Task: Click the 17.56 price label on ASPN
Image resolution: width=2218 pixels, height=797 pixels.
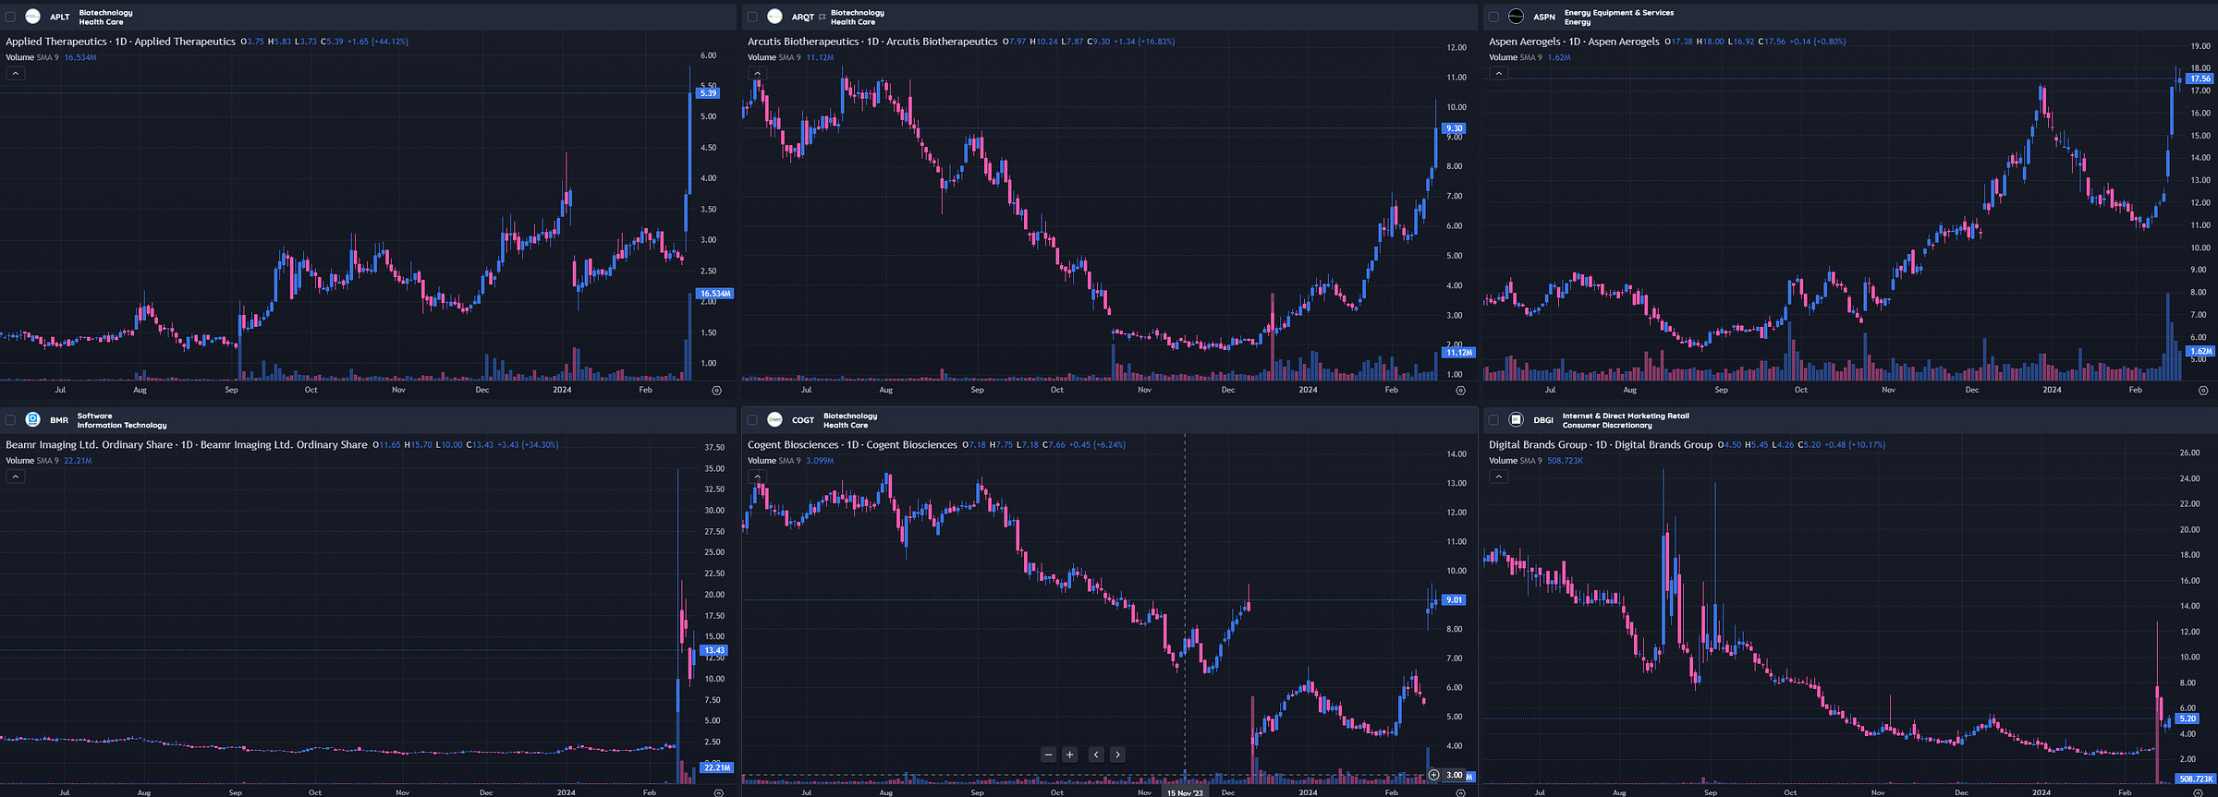Action: coord(2200,79)
